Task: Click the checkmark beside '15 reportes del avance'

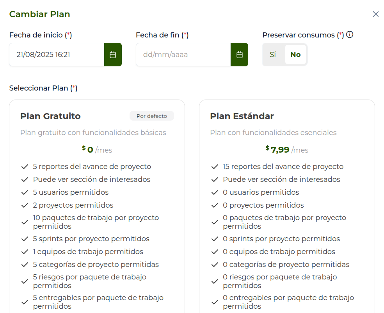Action: tap(215, 166)
